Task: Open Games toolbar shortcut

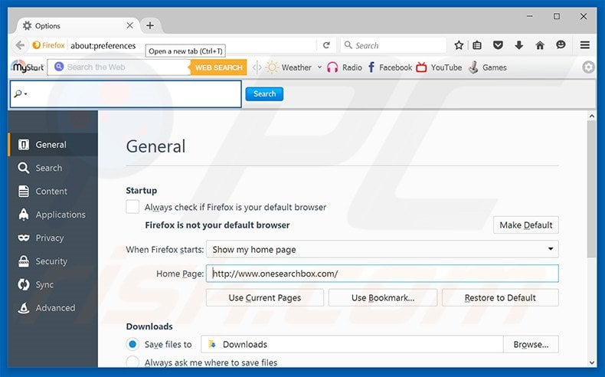Action: (487, 67)
